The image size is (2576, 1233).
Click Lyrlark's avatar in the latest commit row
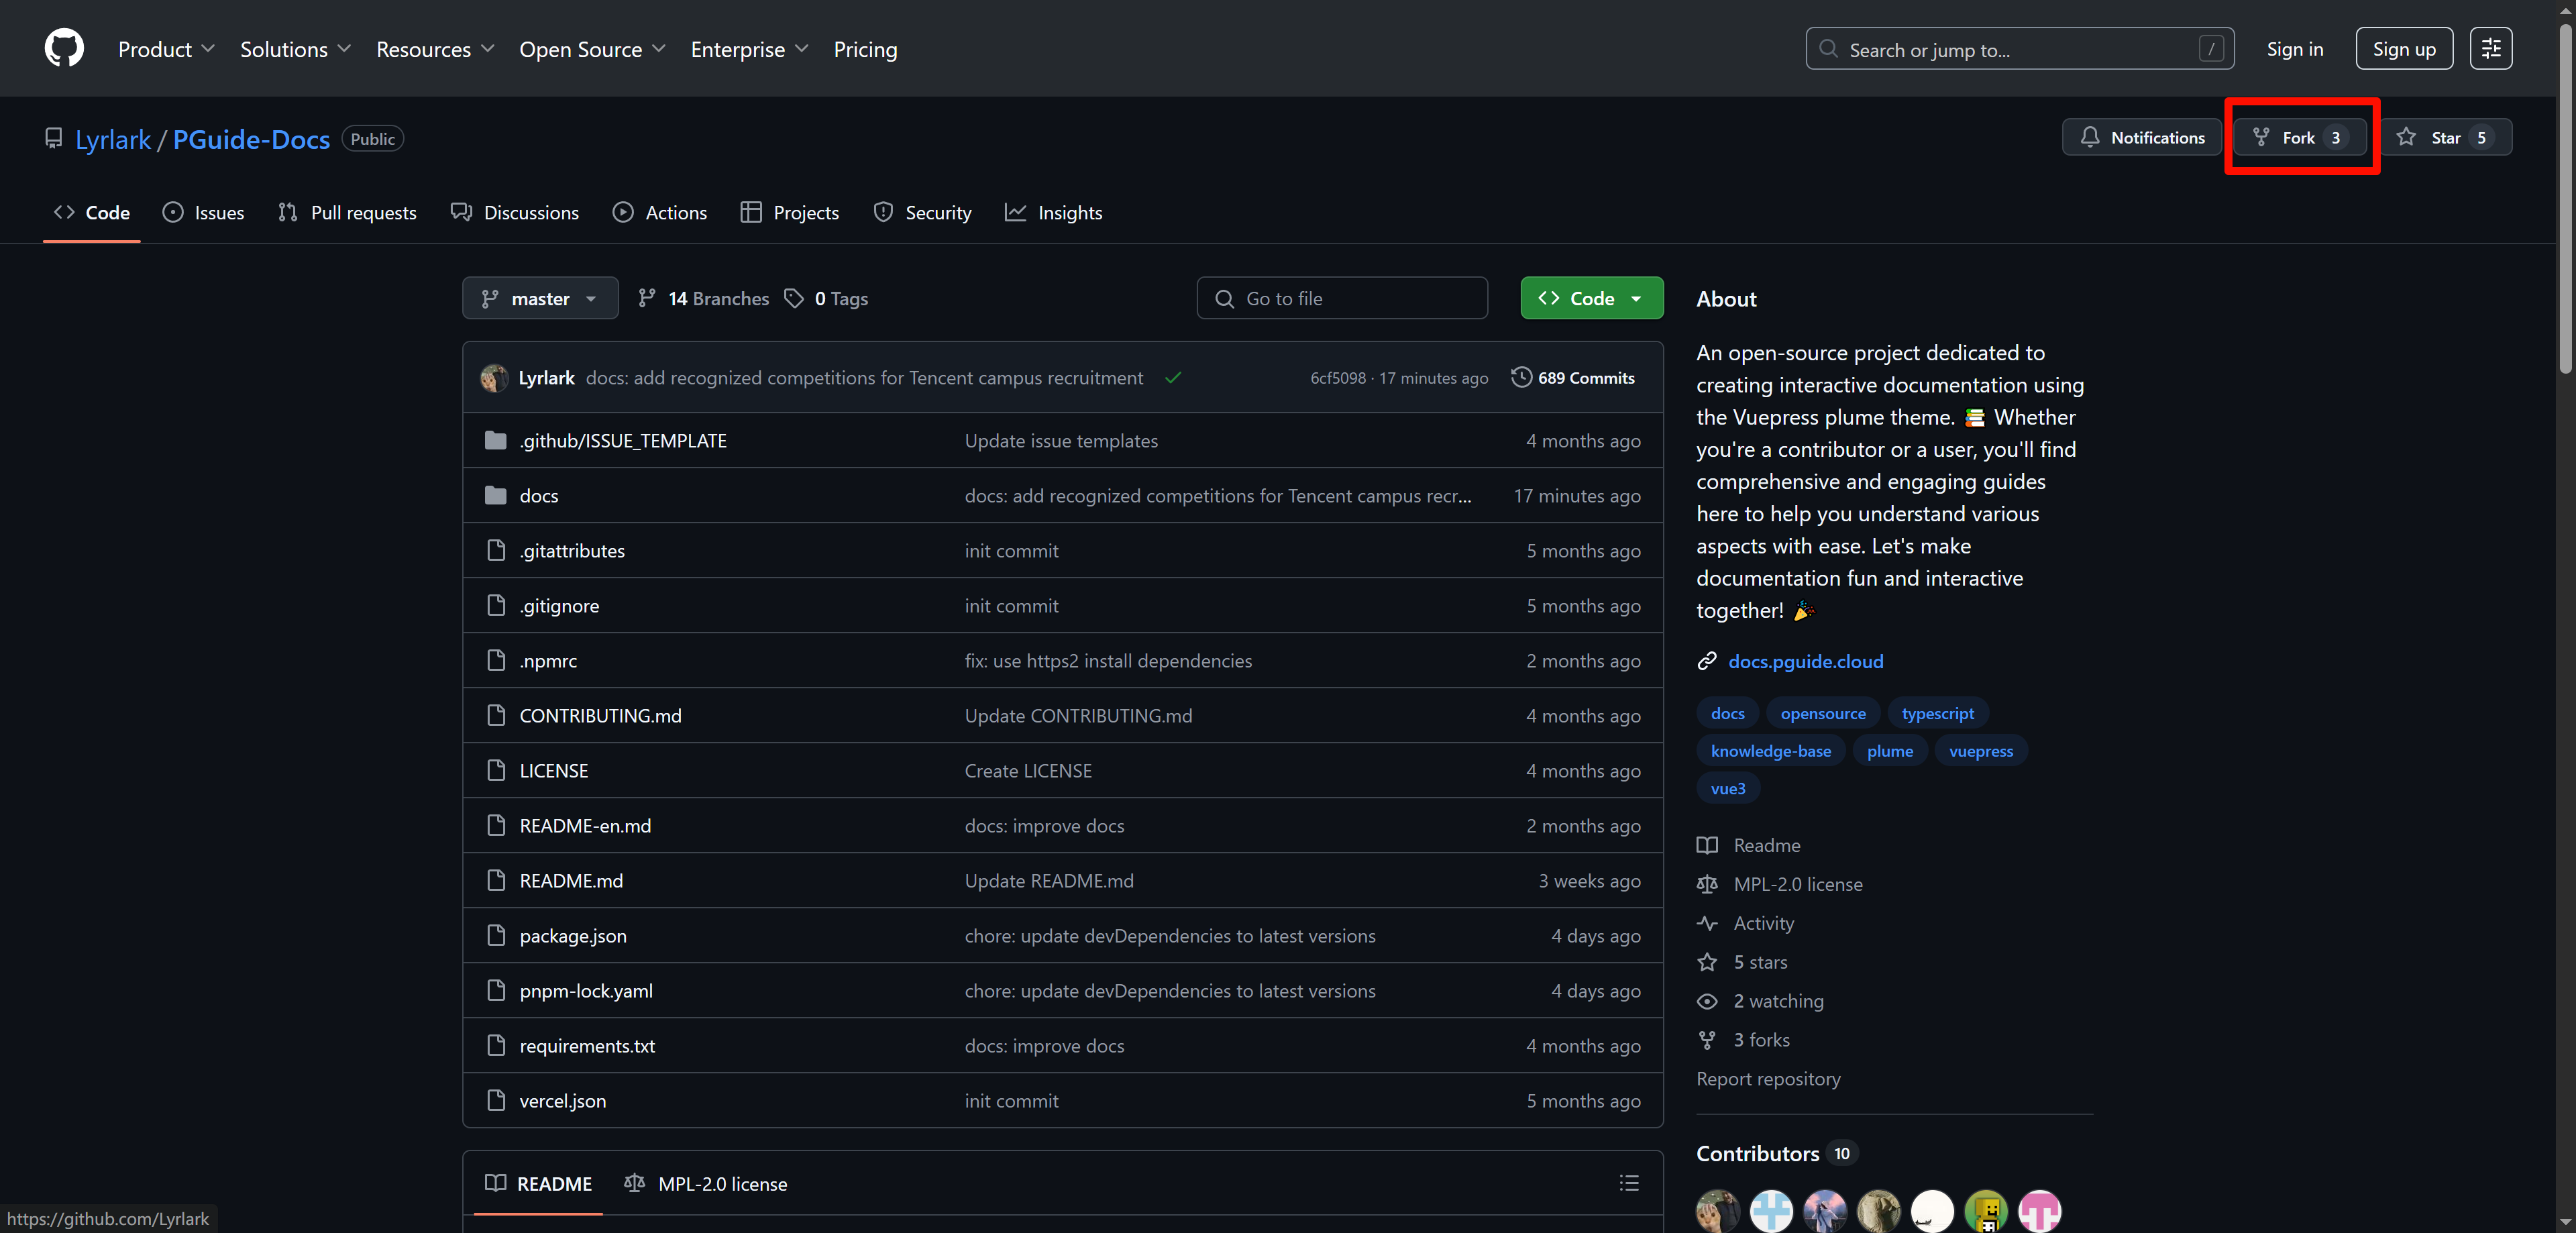[x=494, y=378]
